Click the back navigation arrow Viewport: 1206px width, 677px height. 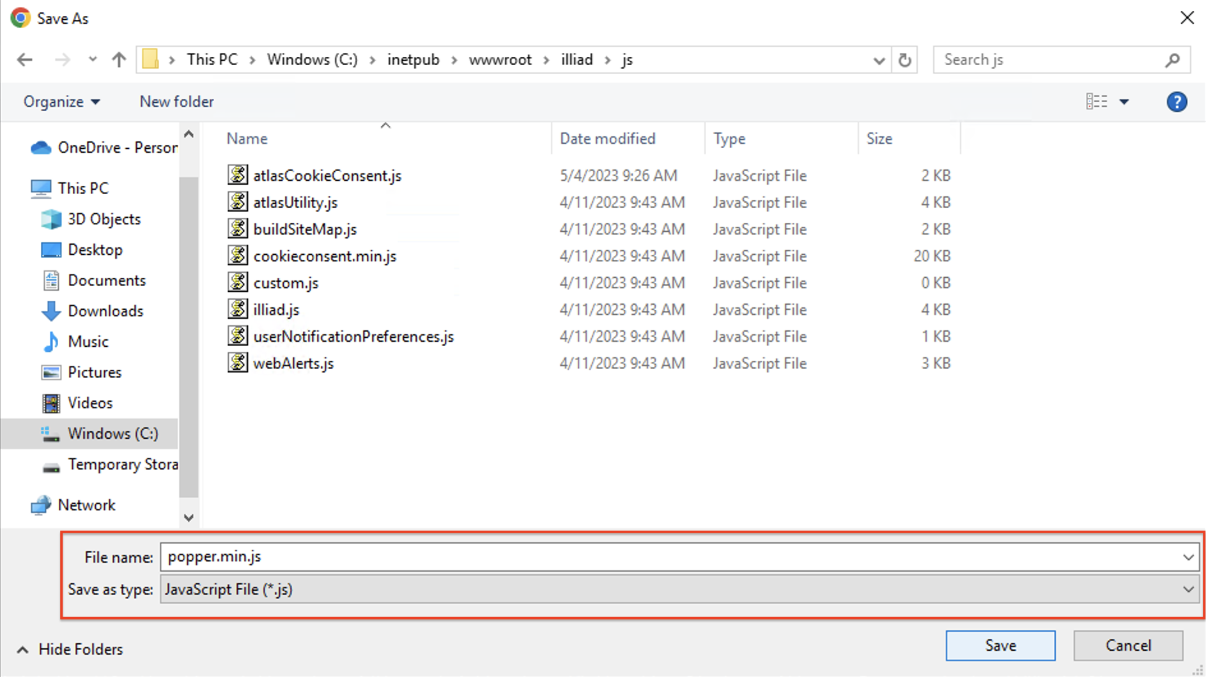point(25,59)
